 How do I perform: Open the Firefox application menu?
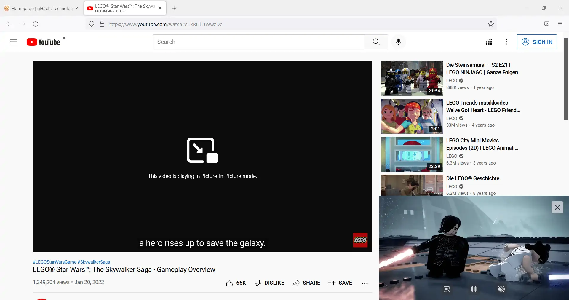pyautogui.click(x=560, y=24)
